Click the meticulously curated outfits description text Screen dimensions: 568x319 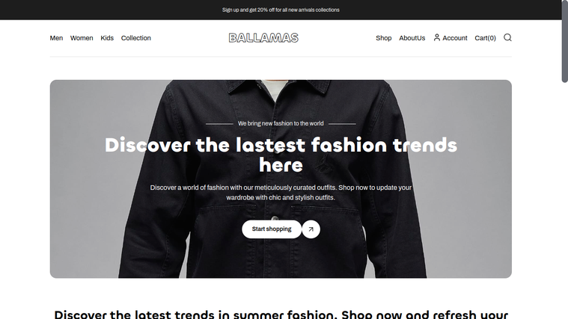coord(281,193)
